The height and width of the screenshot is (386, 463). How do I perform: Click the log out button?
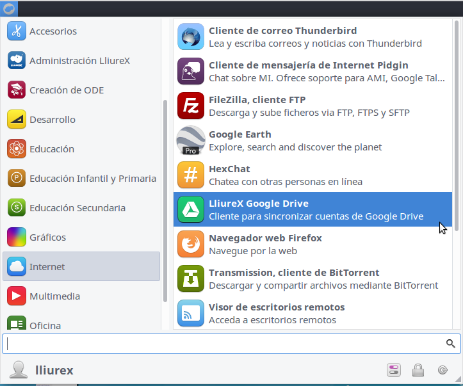click(443, 370)
